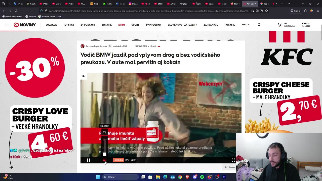Screen dimensions: 322x181
Task: Open Spotify from taskbar
Action: click(202, 177)
